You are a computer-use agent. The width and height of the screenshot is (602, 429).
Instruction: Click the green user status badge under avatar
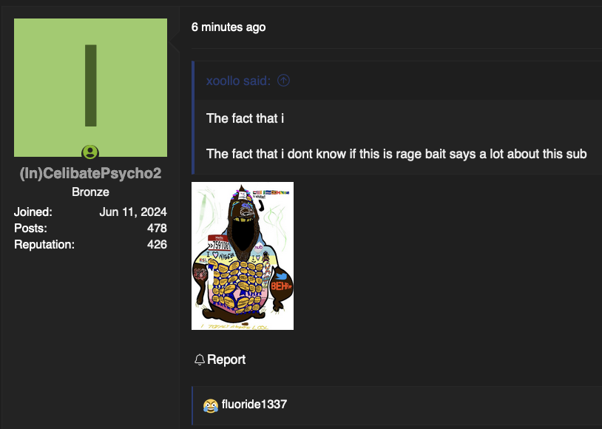(x=90, y=152)
